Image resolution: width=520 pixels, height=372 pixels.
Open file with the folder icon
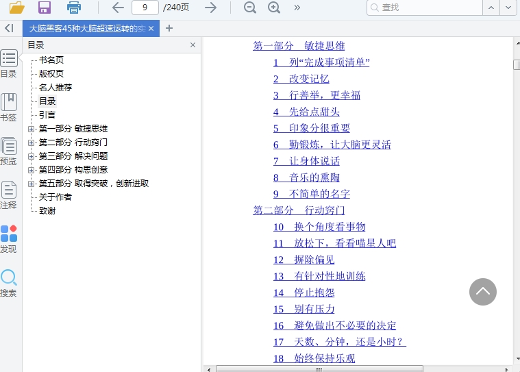pos(16,8)
